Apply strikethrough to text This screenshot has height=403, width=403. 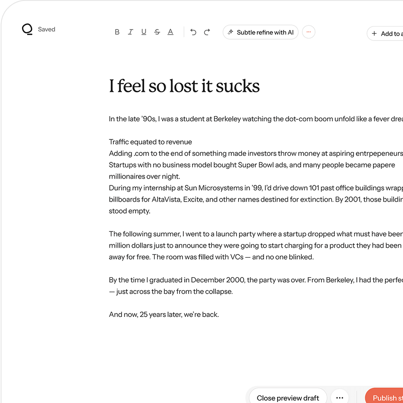pos(157,32)
